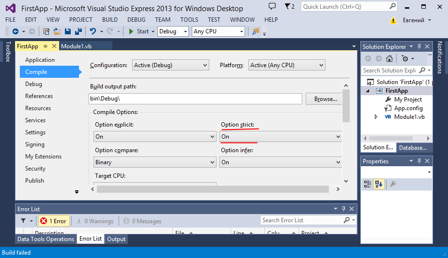
Task: Toggle the 1 Error filter button
Action: [x=54, y=221]
